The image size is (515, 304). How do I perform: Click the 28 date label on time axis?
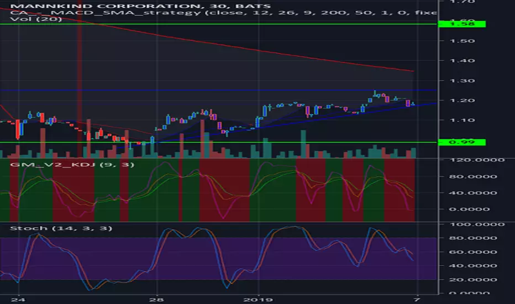click(156, 300)
